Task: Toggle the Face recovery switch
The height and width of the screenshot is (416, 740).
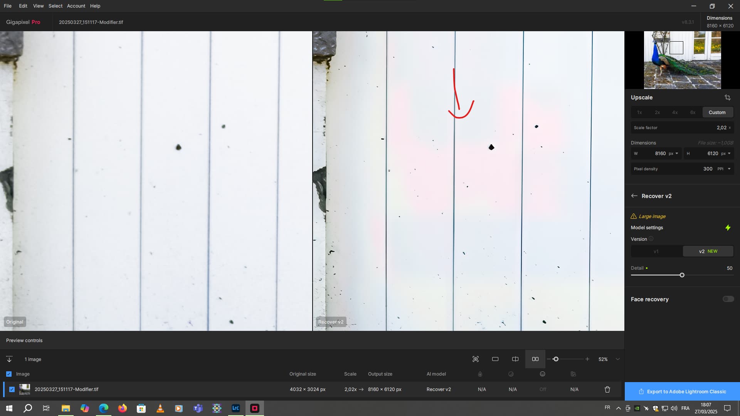Action: click(728, 299)
